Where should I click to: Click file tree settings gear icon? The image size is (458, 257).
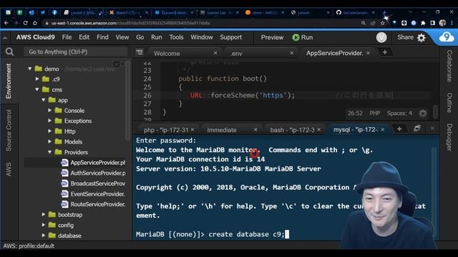pos(117,65)
